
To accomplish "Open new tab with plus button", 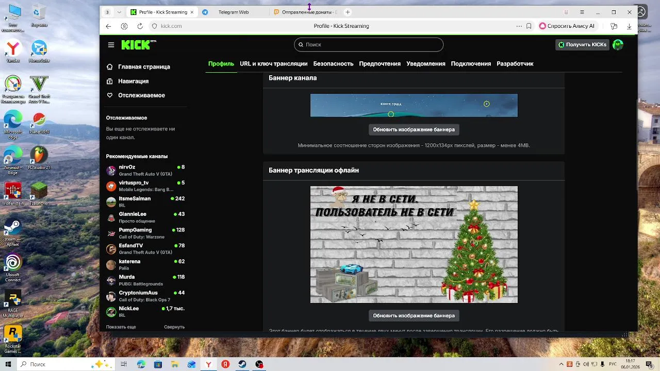I will (348, 12).
